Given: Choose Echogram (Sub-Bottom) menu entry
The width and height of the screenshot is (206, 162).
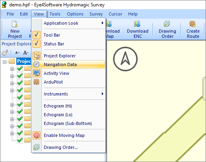Looking at the screenshot, I should pyautogui.click(x=68, y=123).
